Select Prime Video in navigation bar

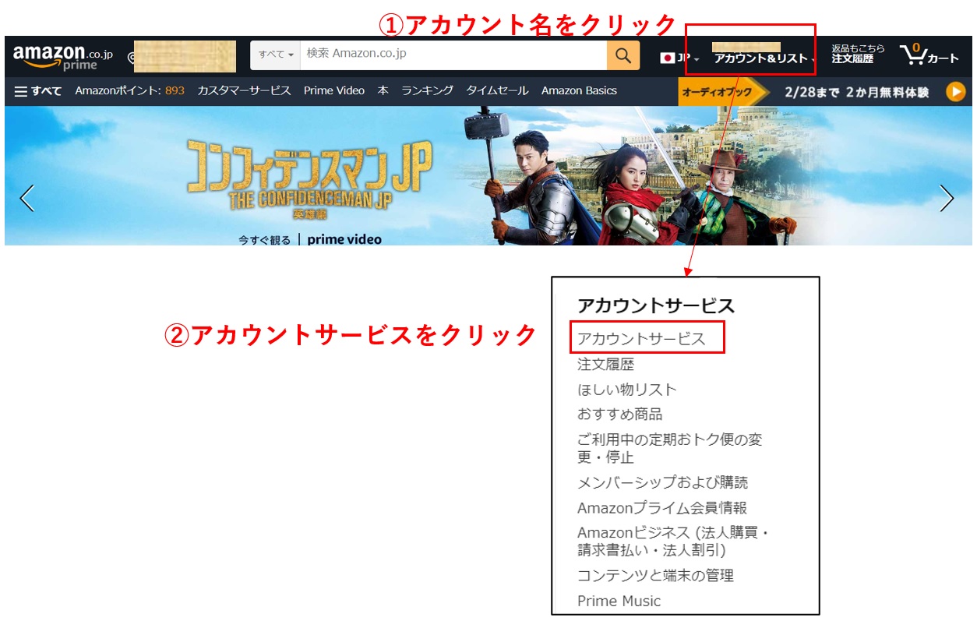pos(333,91)
